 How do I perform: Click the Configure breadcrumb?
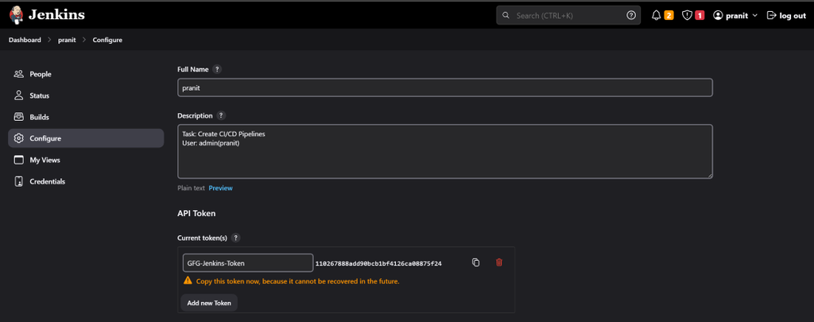tap(107, 40)
